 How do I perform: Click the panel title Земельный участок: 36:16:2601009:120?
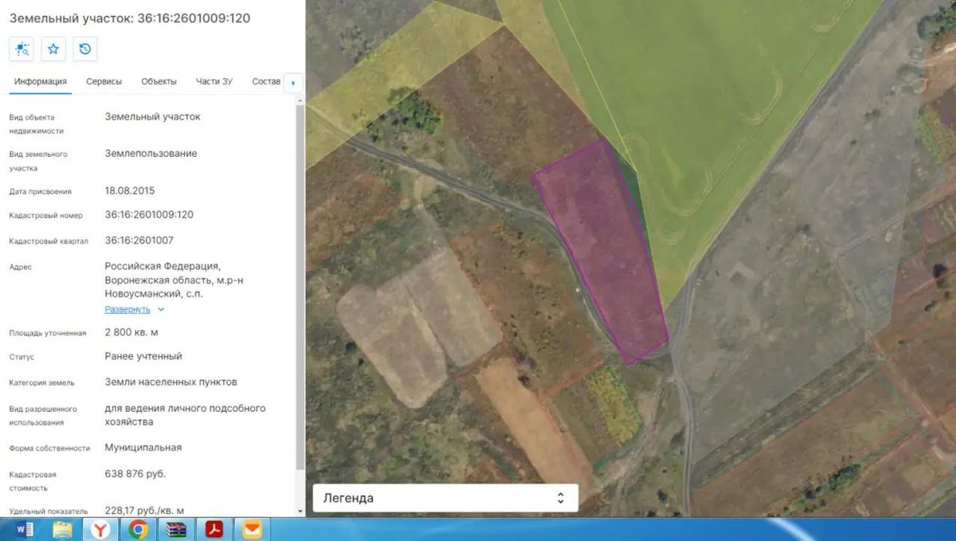pos(130,18)
